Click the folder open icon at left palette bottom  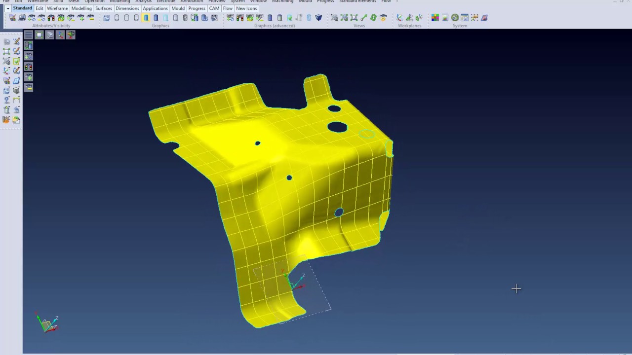point(16,119)
